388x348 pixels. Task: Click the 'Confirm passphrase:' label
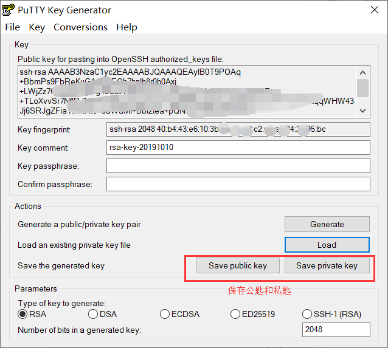pos(55,185)
